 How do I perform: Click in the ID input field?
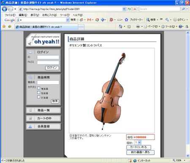(x=48, y=57)
